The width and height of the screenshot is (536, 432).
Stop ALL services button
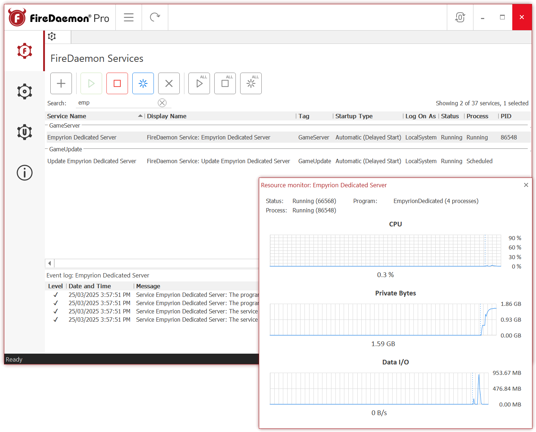[225, 83]
